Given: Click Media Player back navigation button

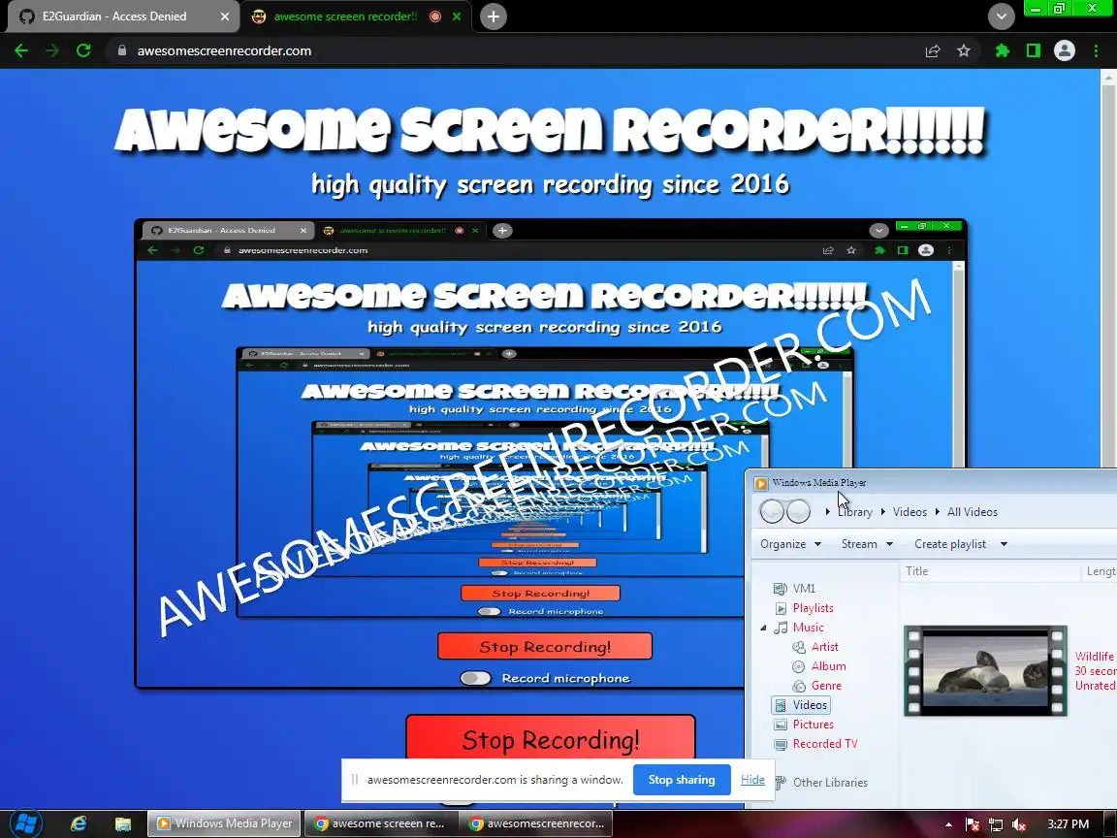Looking at the screenshot, I should coord(772,511).
